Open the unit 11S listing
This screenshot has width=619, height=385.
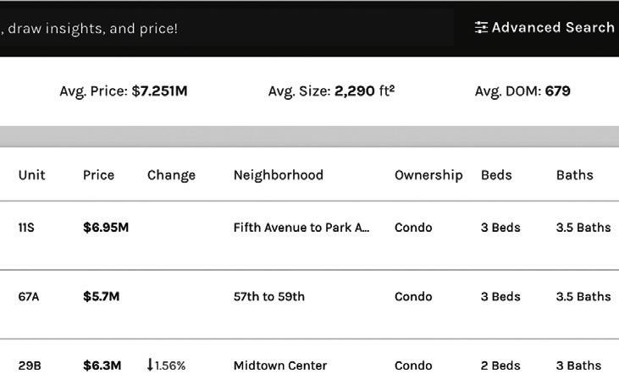click(x=26, y=228)
